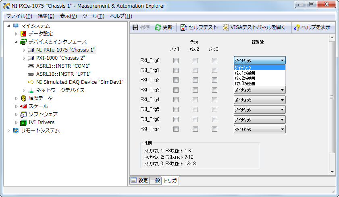Image resolution: width=339 pixels, height=197 pixels.
Task: Open the PXI_Trig6 routing dropdown
Action: click(260, 120)
